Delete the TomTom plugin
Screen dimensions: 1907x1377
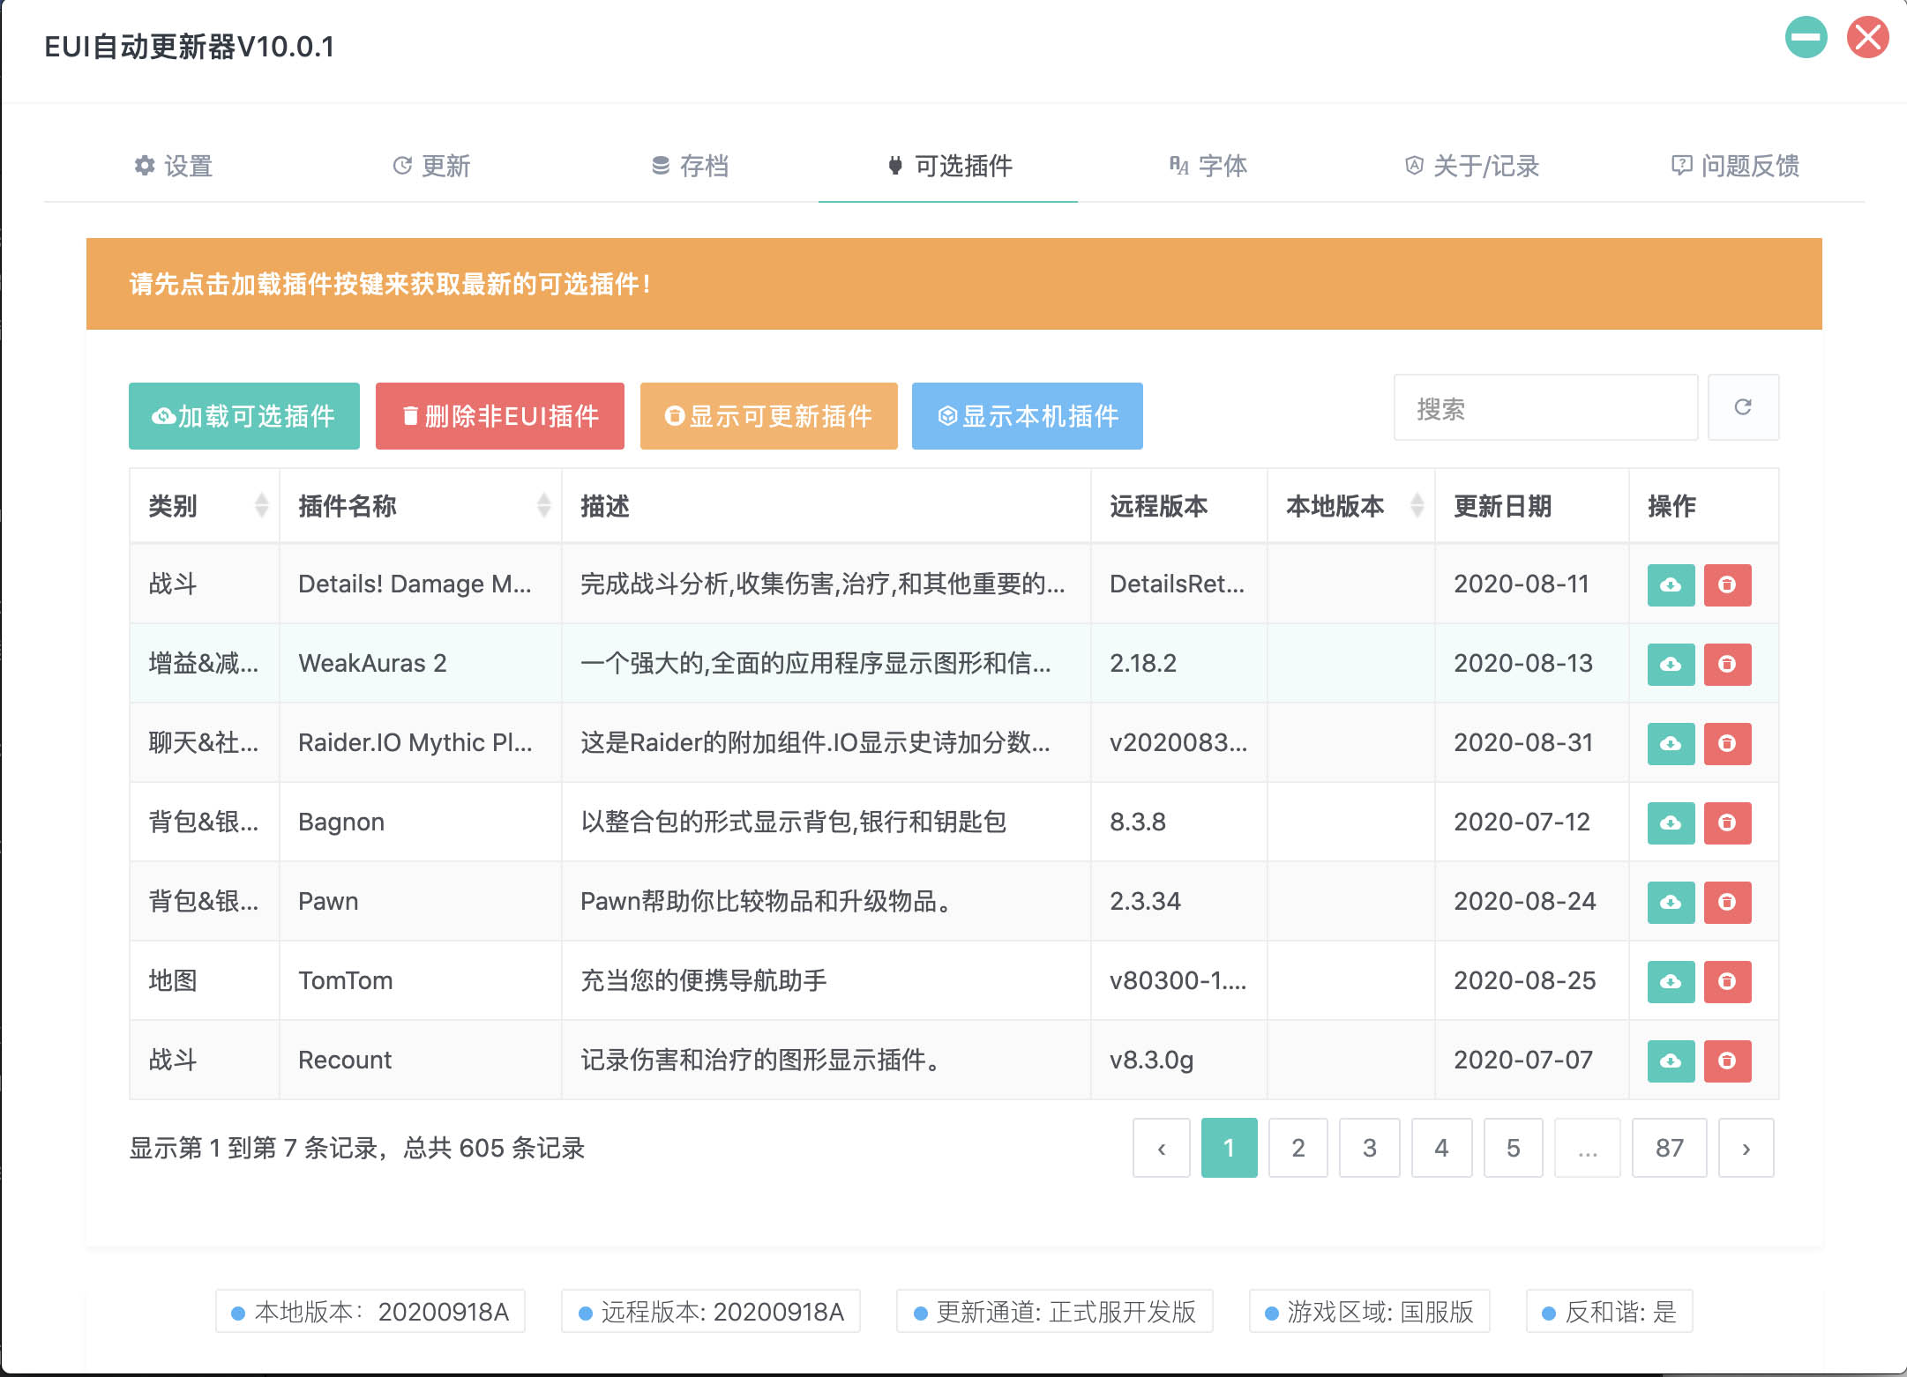1727,981
